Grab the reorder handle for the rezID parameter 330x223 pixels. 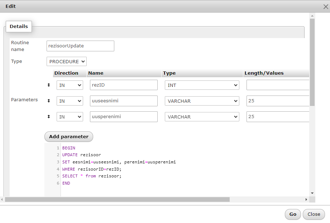[x=49, y=85]
